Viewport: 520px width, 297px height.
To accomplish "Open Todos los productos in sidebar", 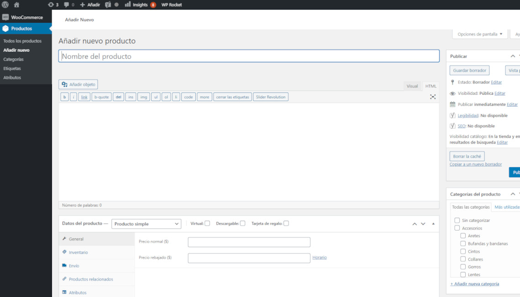I will [x=22, y=41].
